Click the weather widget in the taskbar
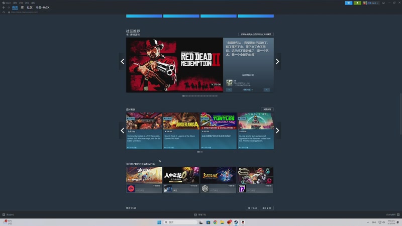 [8, 222]
